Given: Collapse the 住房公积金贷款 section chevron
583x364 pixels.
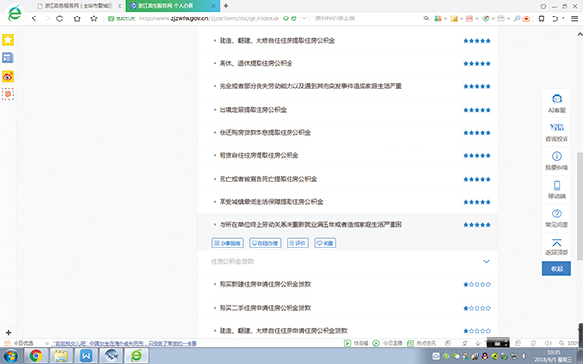Looking at the screenshot, I should click(x=486, y=261).
